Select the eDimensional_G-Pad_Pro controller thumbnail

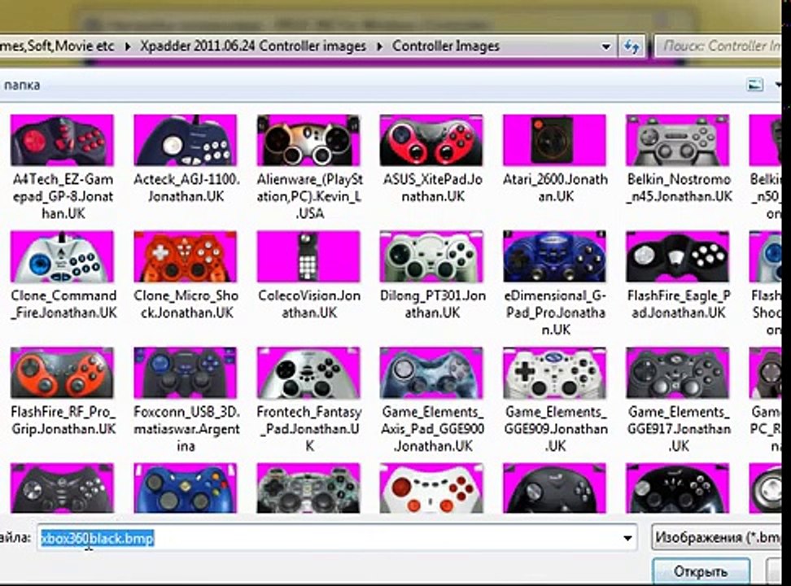click(554, 256)
